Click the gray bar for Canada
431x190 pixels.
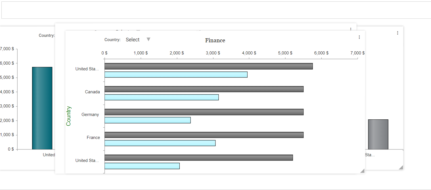click(204, 89)
